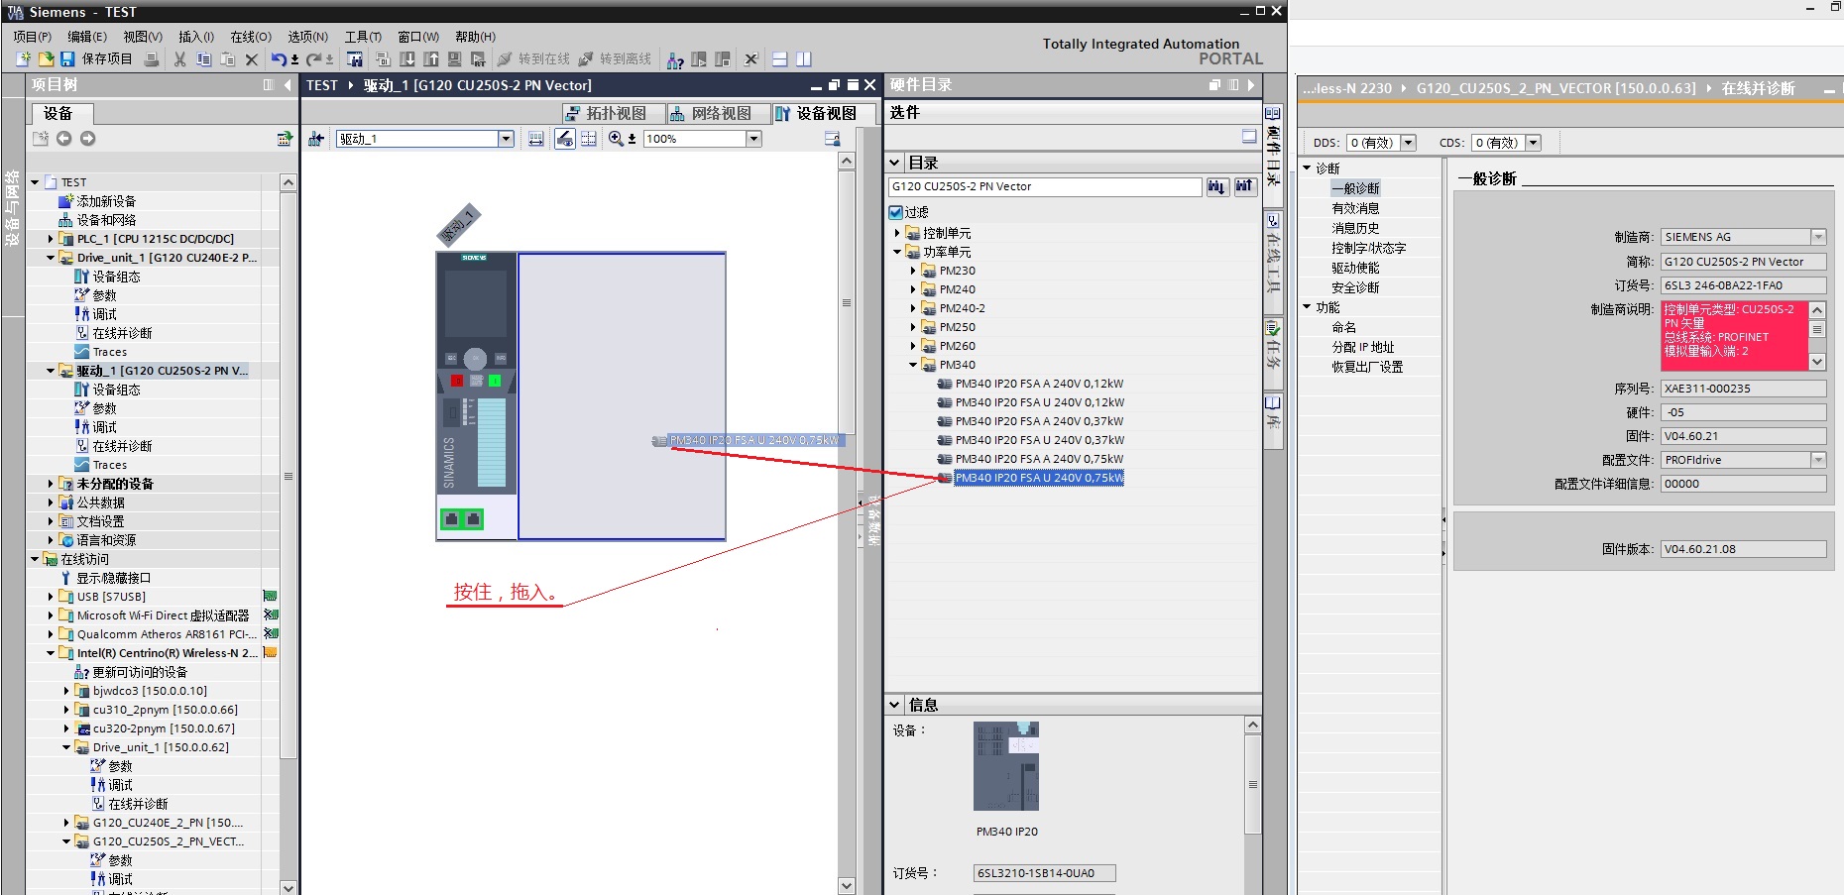This screenshot has height=895, width=1844.
Task: Open the CDS 0 (有效) dropdown
Action: [x=1533, y=143]
